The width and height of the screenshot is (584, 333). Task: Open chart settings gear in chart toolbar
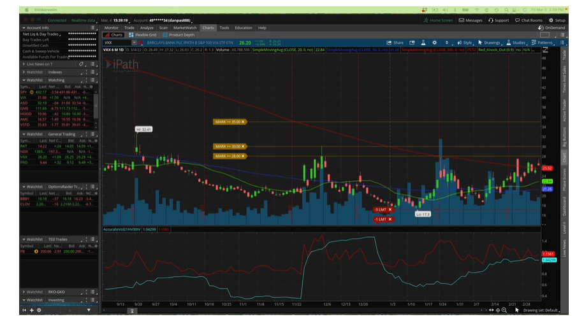pyautogui.click(x=434, y=43)
